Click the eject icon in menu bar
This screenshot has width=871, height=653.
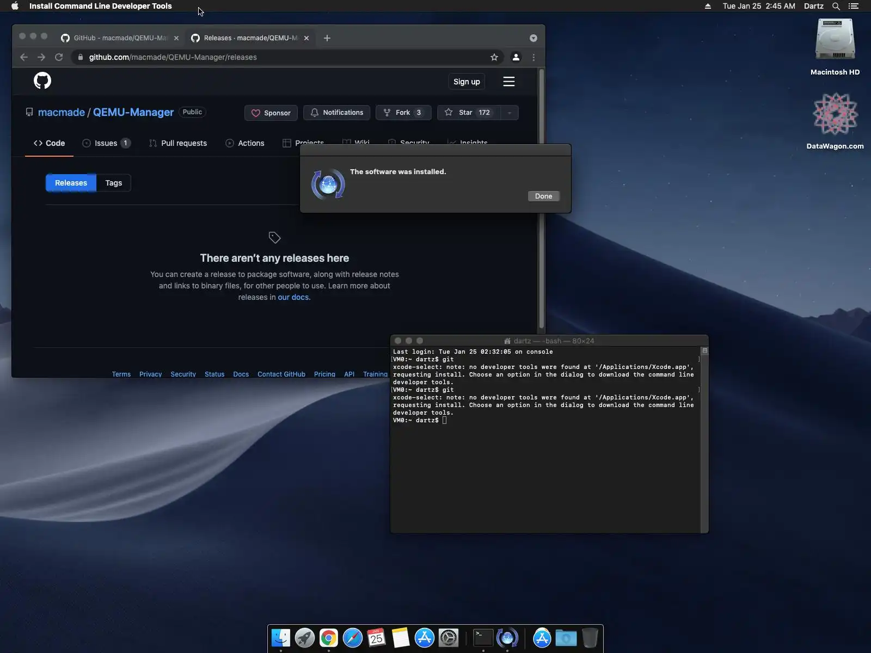click(708, 6)
